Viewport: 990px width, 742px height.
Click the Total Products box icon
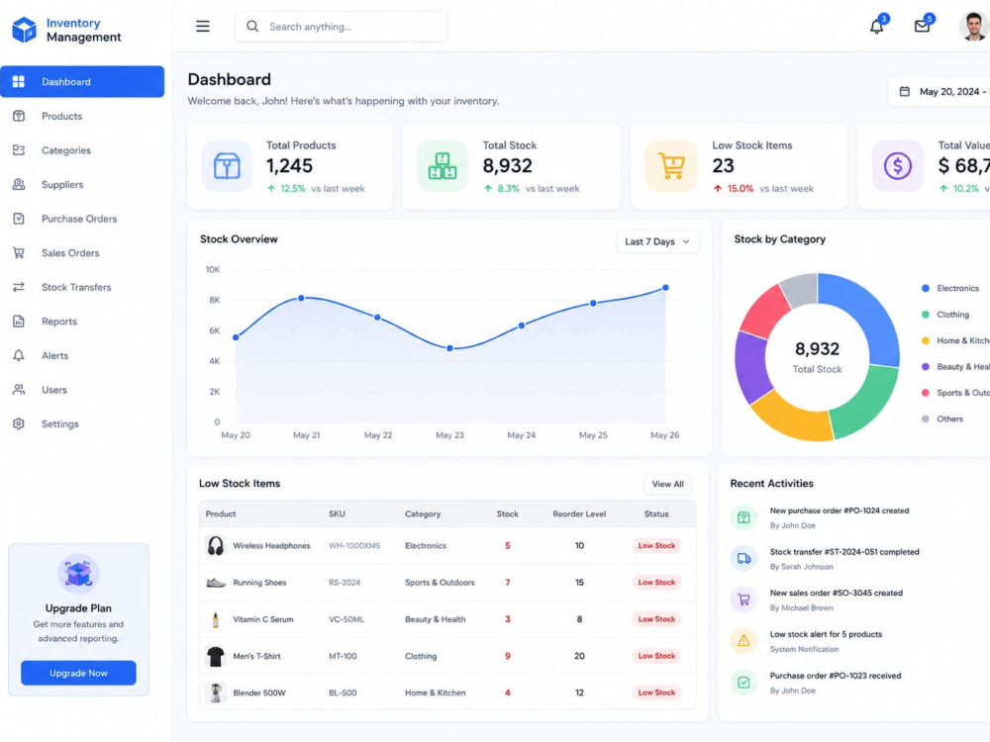[227, 166]
